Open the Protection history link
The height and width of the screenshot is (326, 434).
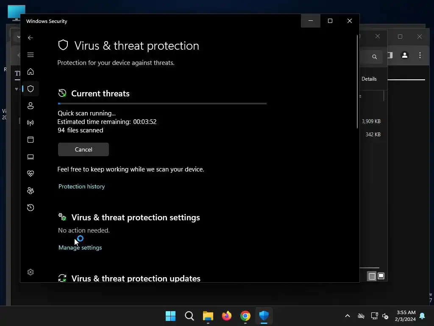click(x=82, y=187)
